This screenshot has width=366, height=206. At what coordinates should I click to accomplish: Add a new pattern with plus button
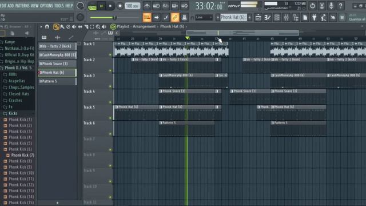pyautogui.click(x=57, y=203)
